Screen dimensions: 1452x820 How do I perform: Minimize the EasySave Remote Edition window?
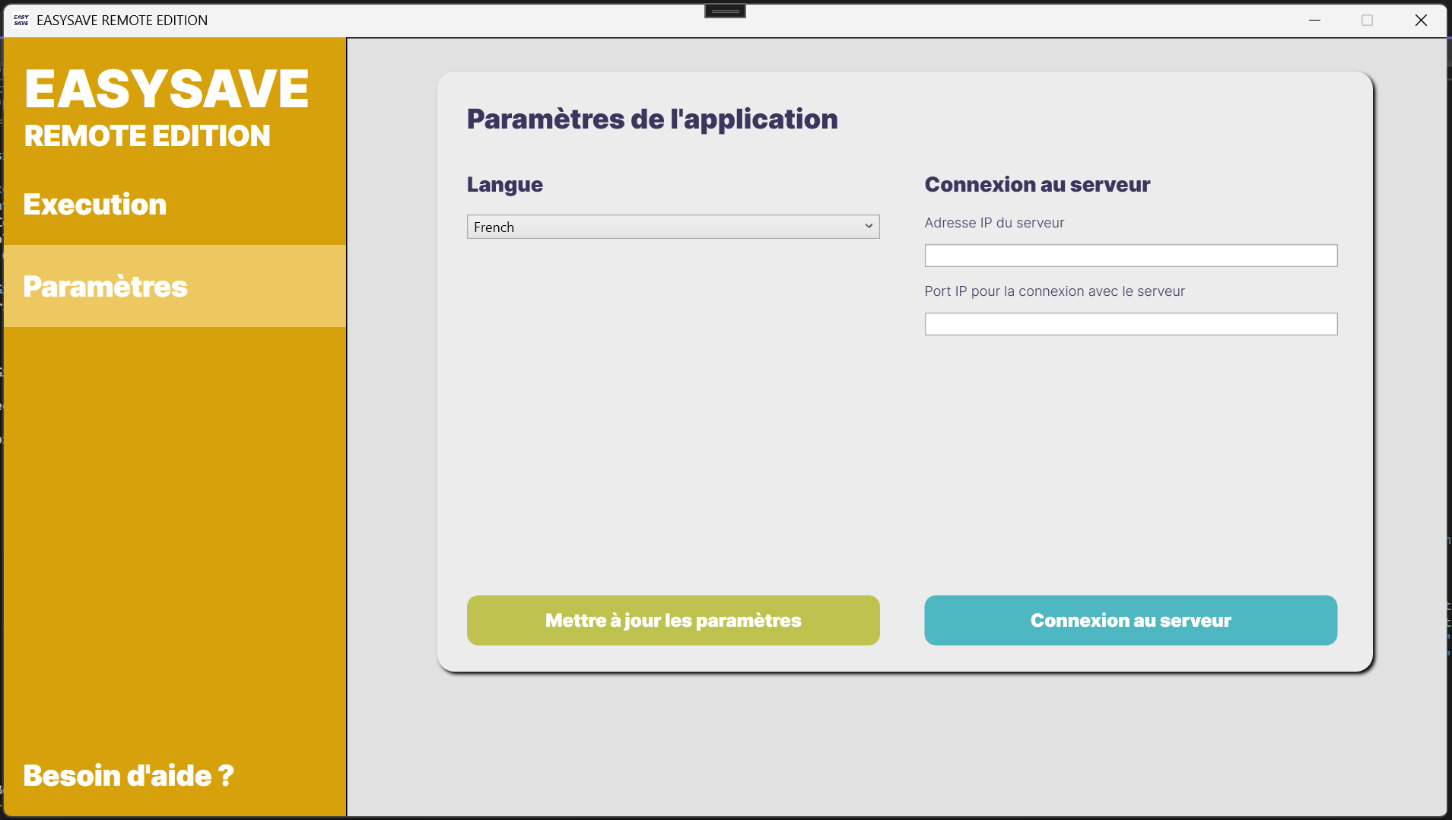pos(1314,21)
